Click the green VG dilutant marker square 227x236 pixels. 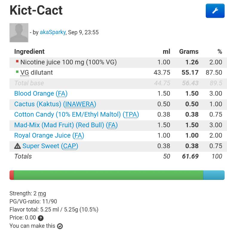coord(17,72)
